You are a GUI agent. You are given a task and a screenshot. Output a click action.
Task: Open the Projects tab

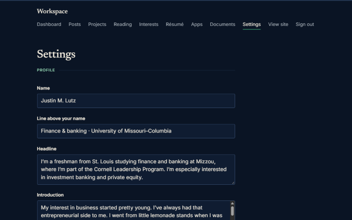click(97, 24)
